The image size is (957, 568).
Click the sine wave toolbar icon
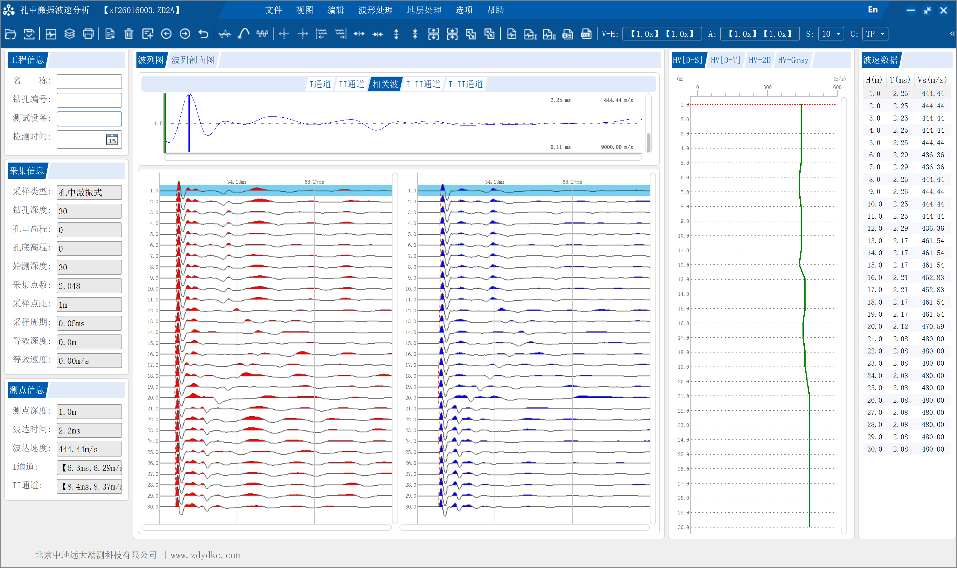click(262, 34)
